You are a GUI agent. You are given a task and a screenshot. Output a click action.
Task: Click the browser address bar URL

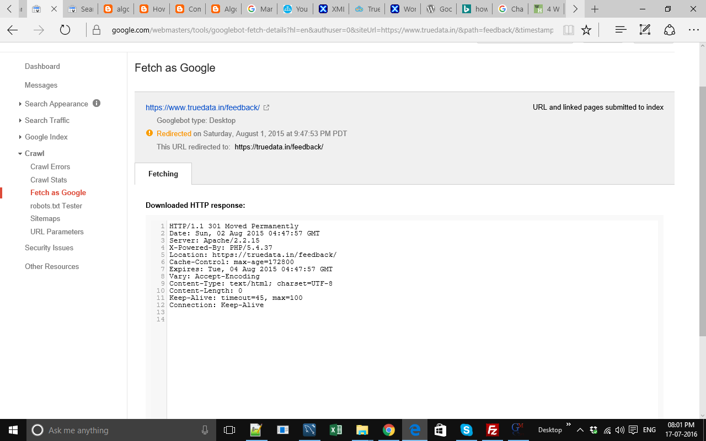tap(333, 30)
